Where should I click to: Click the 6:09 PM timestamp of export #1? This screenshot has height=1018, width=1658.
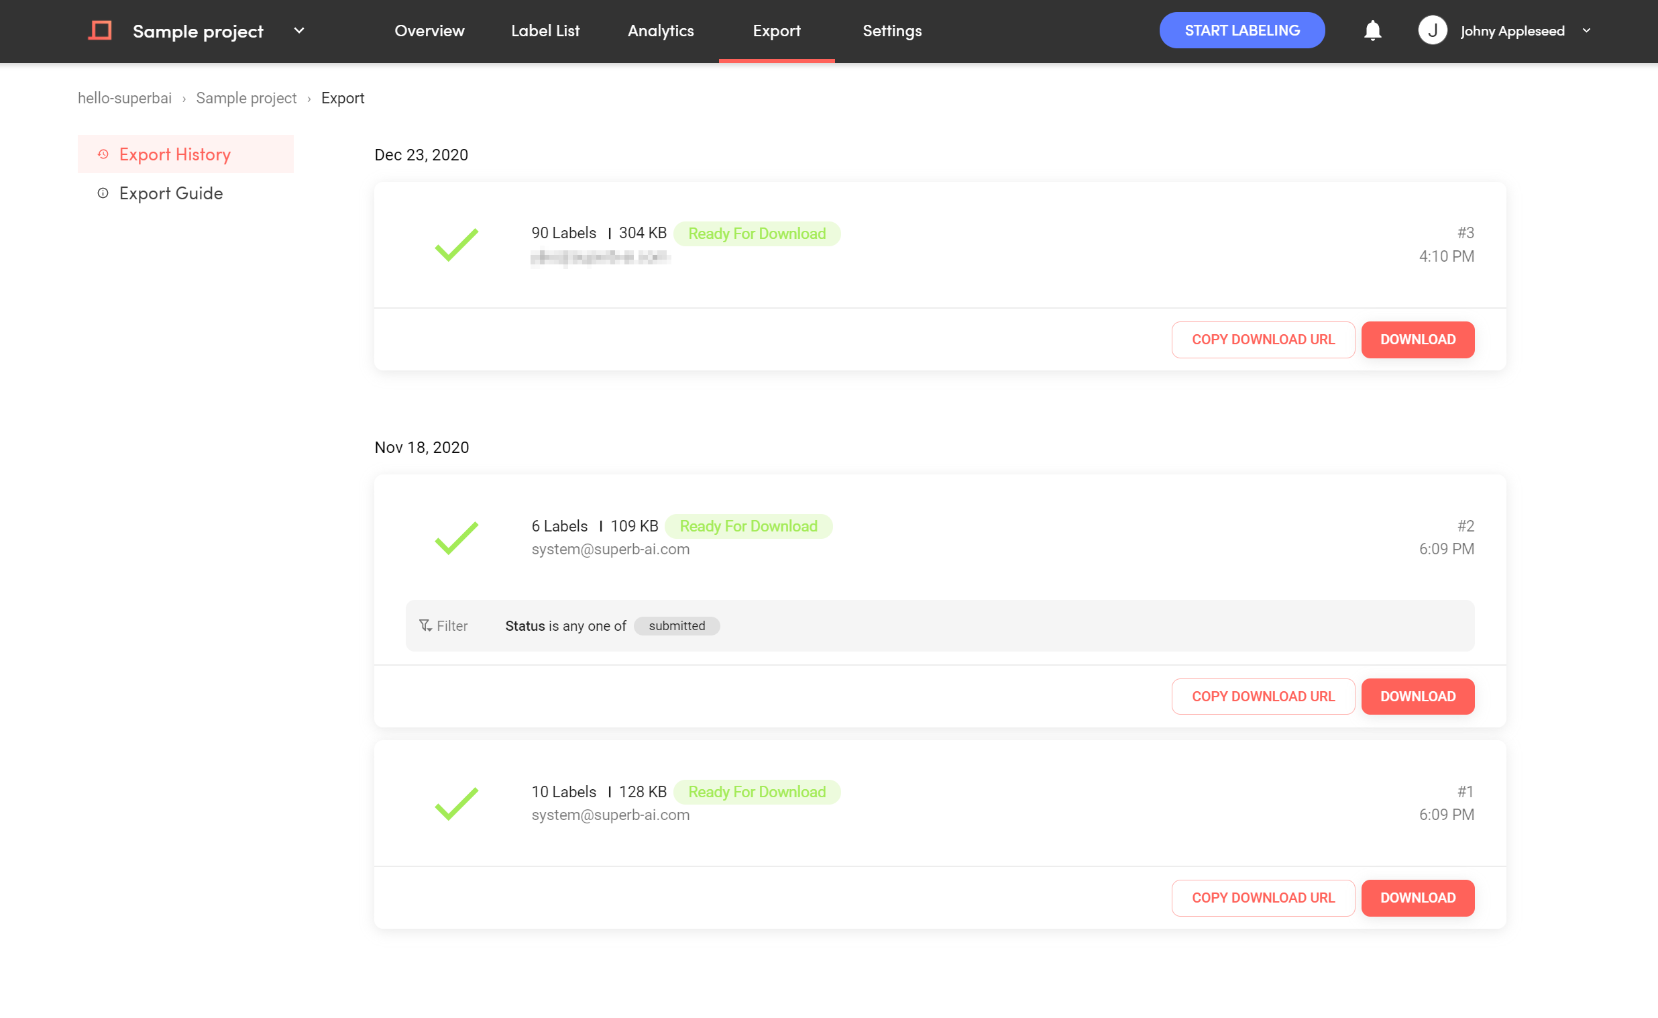click(1447, 815)
